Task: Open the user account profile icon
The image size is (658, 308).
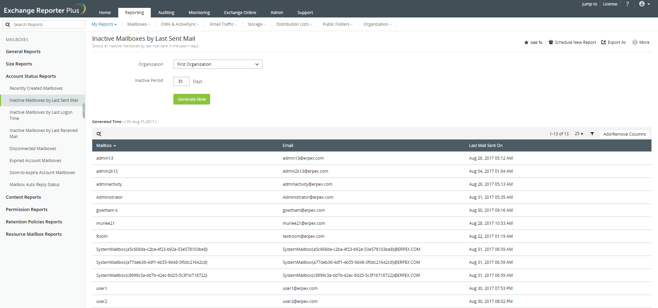Action: tap(642, 4)
